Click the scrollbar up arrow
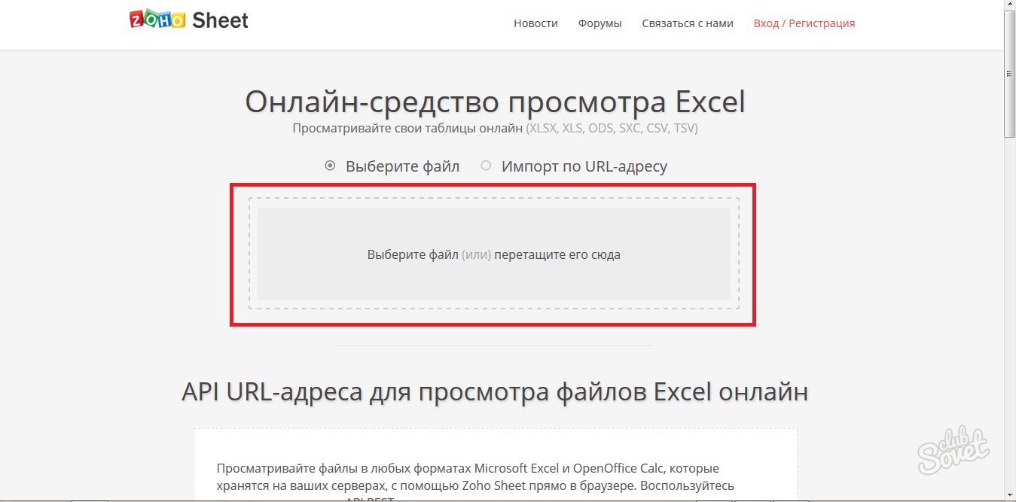Image resolution: width=1016 pixels, height=502 pixels. tap(1009, 5)
